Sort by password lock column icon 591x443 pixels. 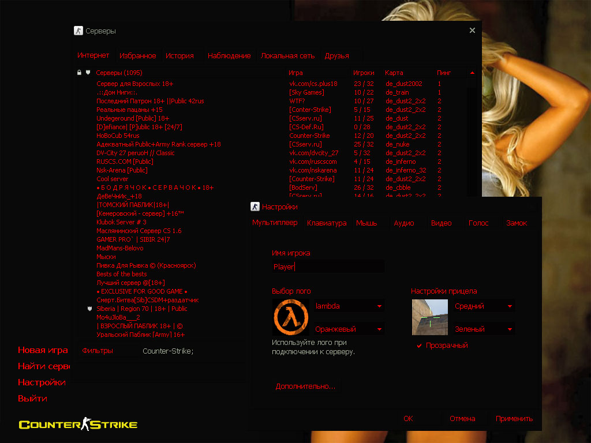pyautogui.click(x=79, y=72)
